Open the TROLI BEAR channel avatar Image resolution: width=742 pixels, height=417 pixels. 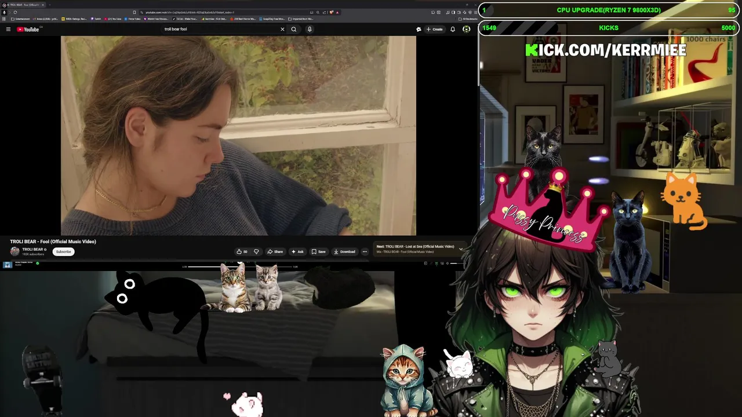tap(15, 251)
